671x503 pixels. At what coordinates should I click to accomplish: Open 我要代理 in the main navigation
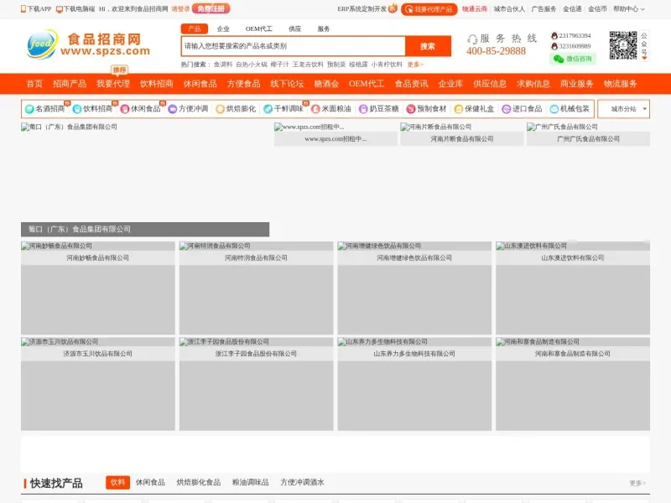(113, 84)
